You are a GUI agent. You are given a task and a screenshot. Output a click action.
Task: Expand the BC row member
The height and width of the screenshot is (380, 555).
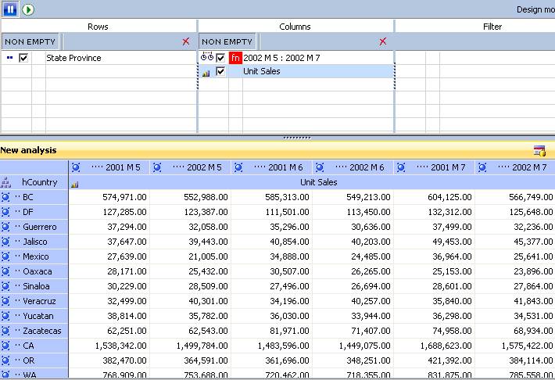pos(6,197)
